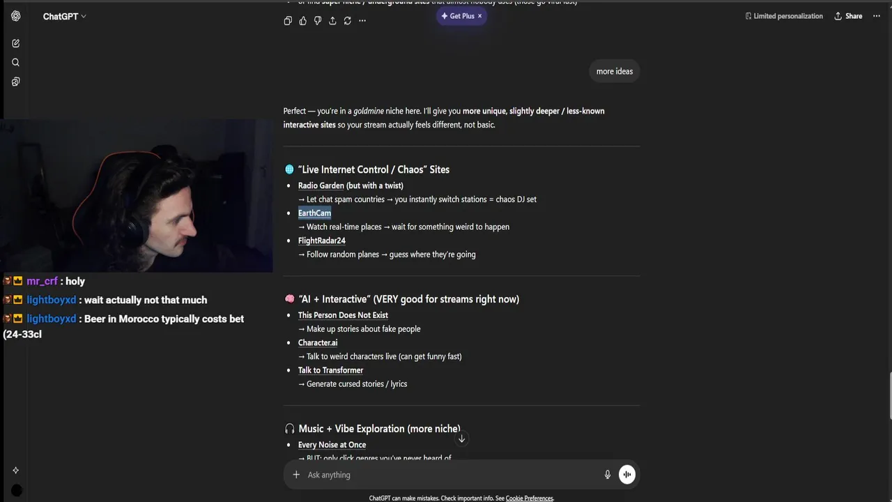Screen dimensions: 892x502
Task: Open the FlightRadar24 link
Action: [322, 241]
